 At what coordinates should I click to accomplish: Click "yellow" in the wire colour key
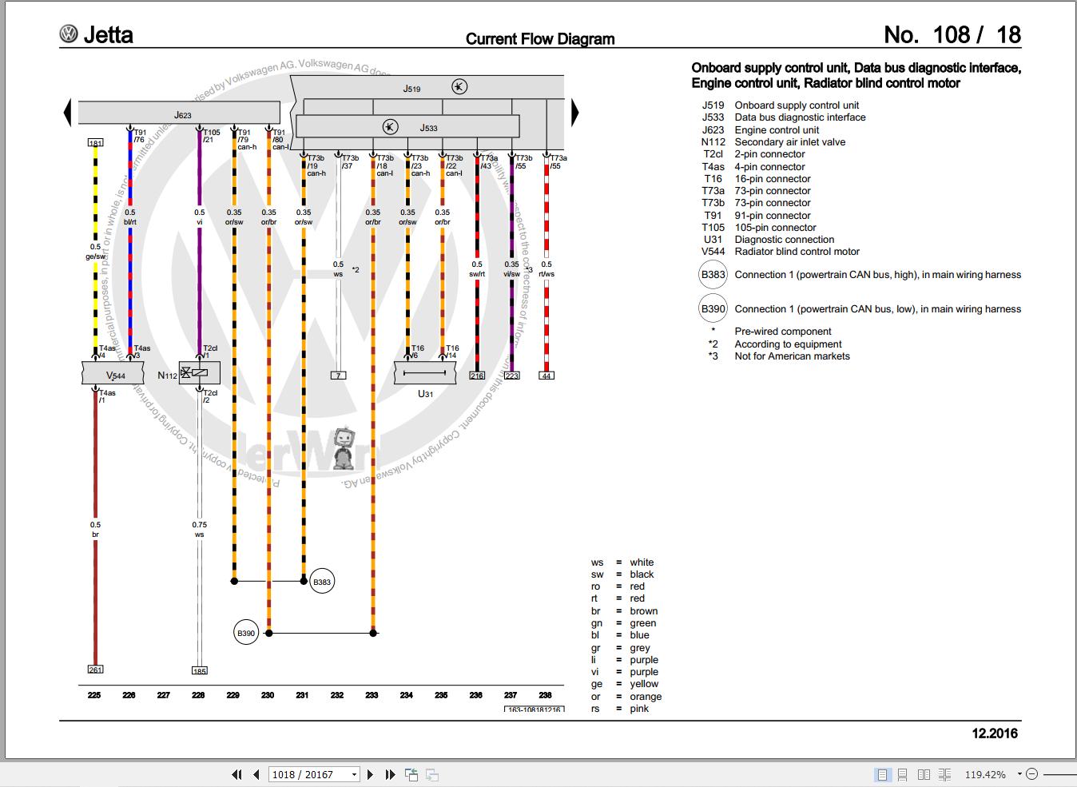point(644,684)
